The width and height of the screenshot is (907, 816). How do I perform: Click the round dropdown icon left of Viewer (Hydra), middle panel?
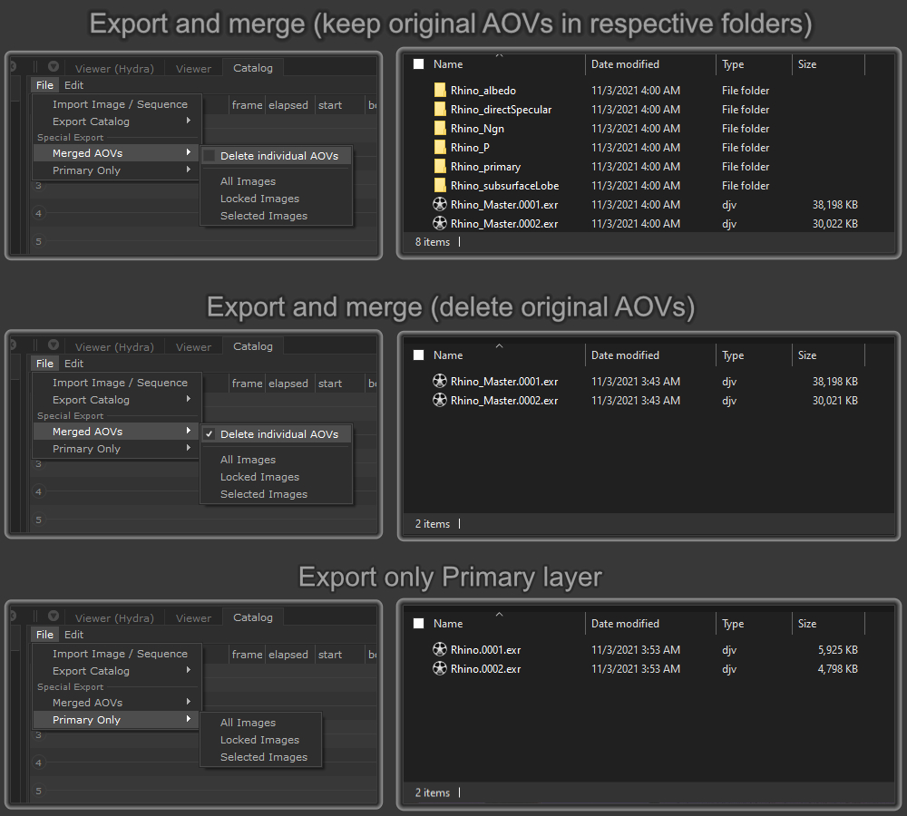[54, 345]
